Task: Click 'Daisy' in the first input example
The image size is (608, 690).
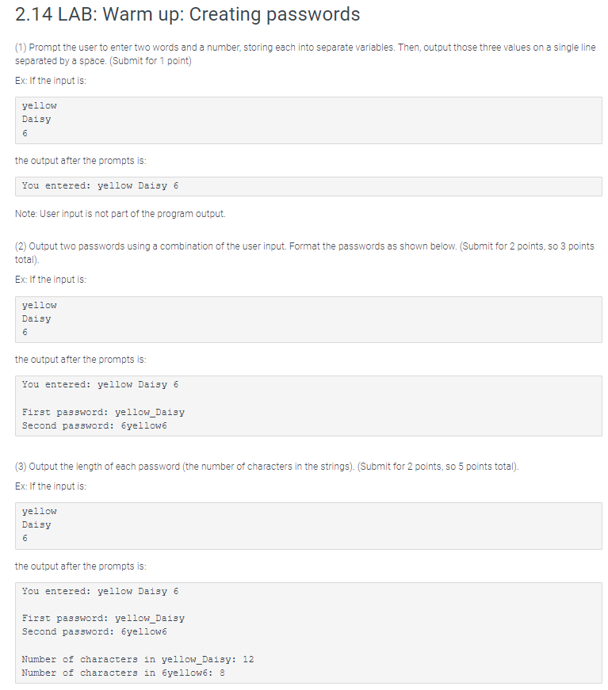Action: point(36,120)
